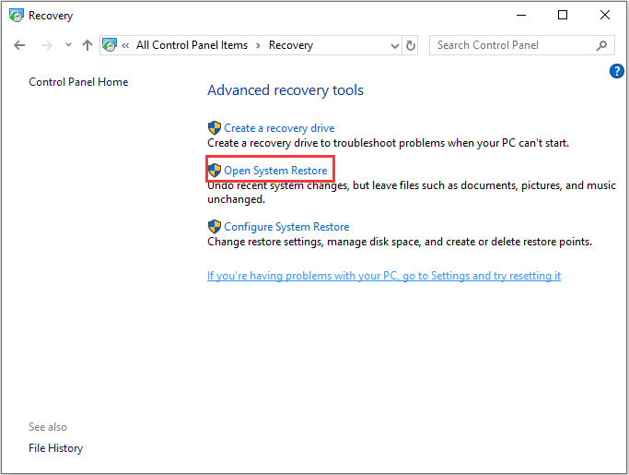Go to Control Panel Home
Screen dimensions: 629x475
coord(78,82)
